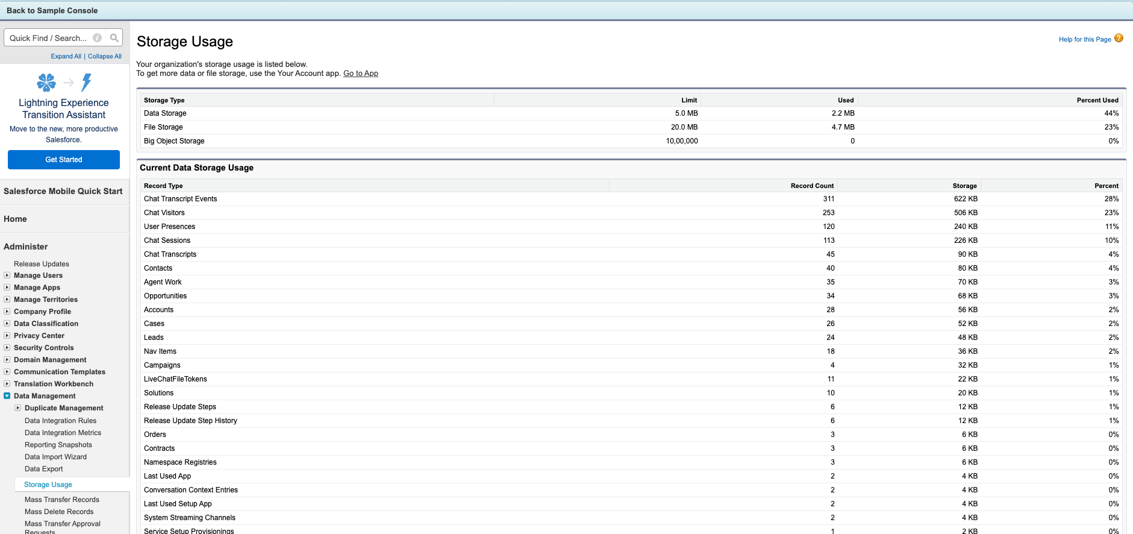
Task: Expand the Communication Templates node arrow
Action: [7, 372]
